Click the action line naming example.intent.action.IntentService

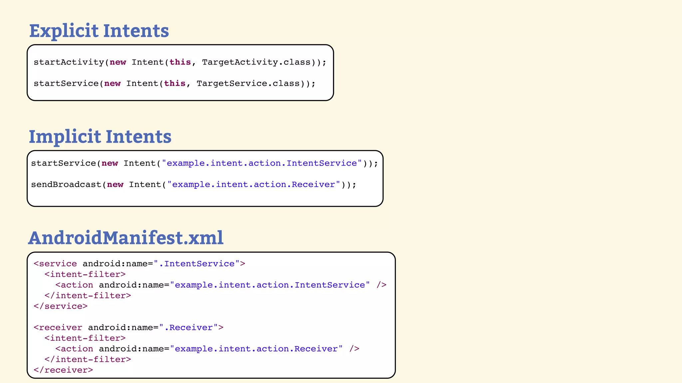point(221,285)
